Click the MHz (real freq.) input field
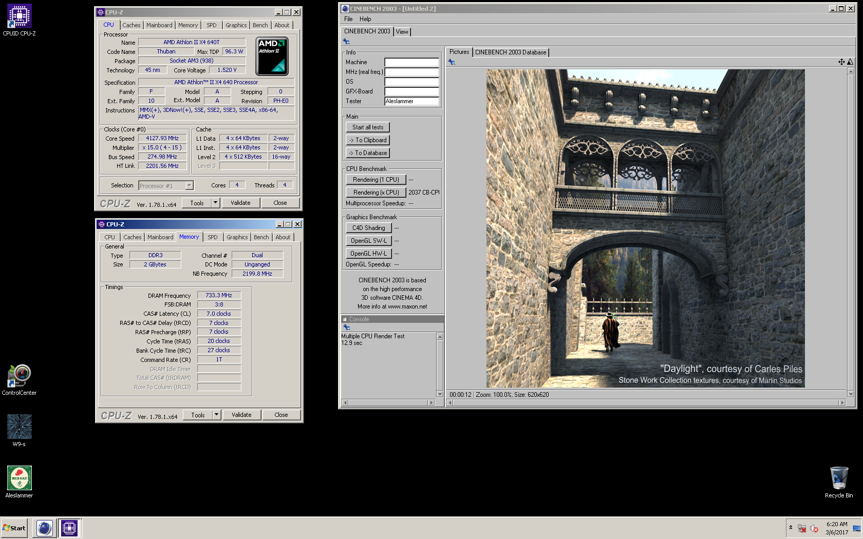The height and width of the screenshot is (539, 863). pyautogui.click(x=412, y=72)
